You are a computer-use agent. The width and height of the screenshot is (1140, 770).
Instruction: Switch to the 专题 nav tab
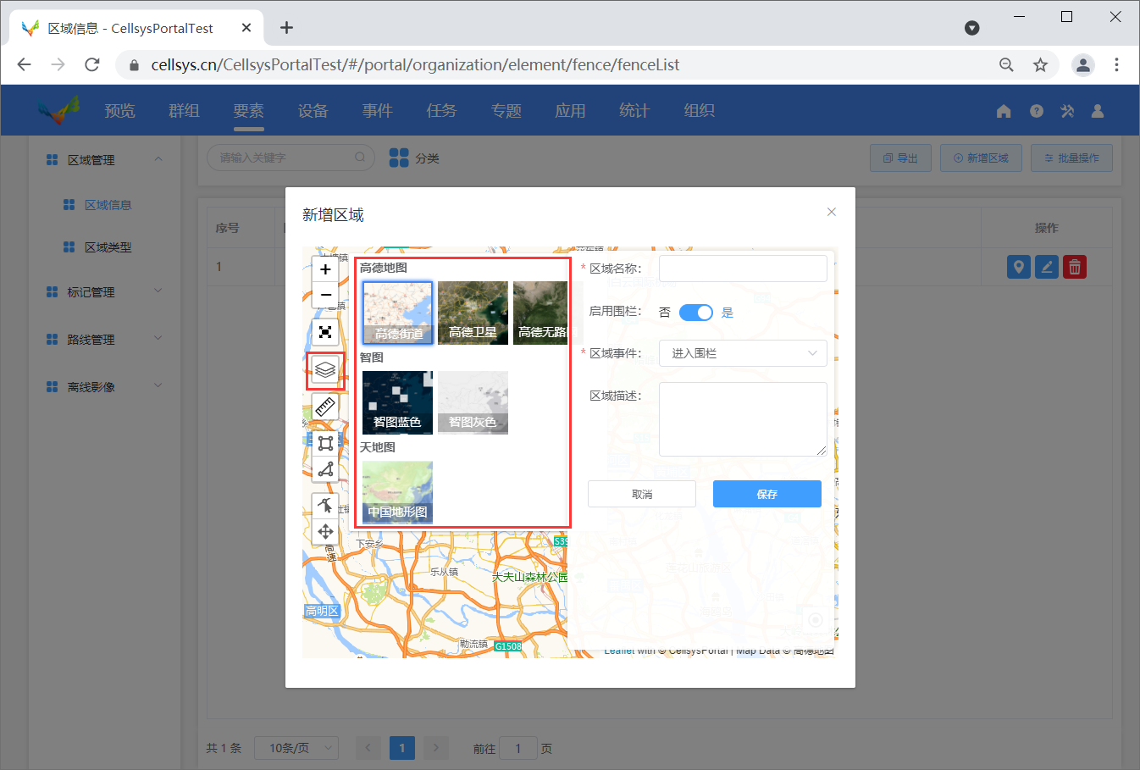point(506,111)
